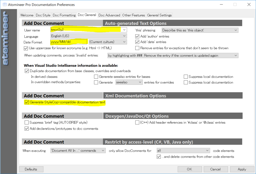Click the Cancel button
The height and width of the screenshot is (174, 256).
215,169
